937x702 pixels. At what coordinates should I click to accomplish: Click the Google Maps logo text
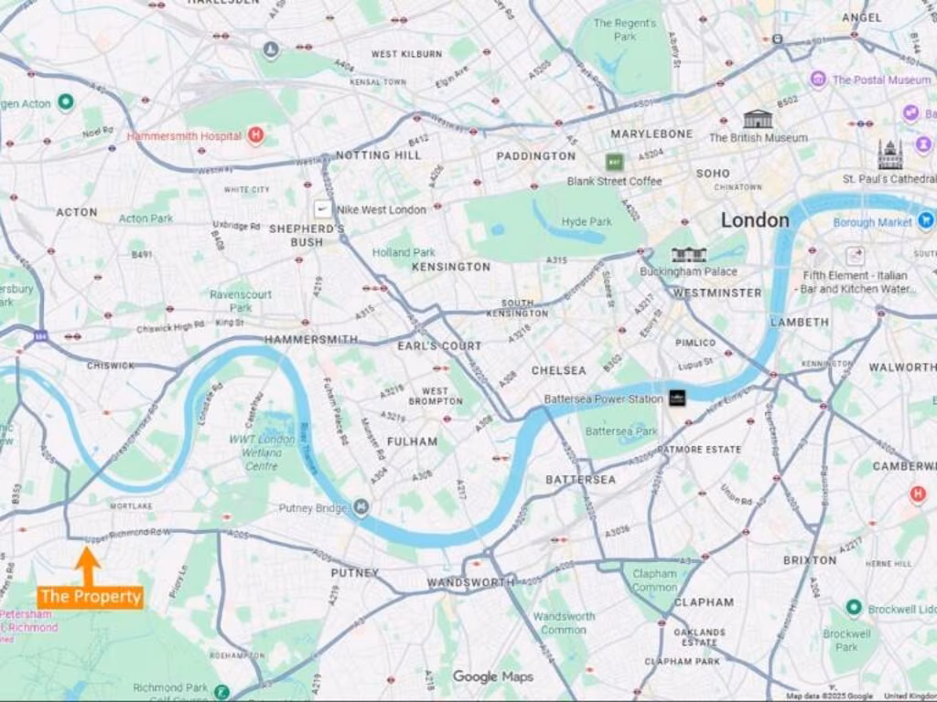493,676
